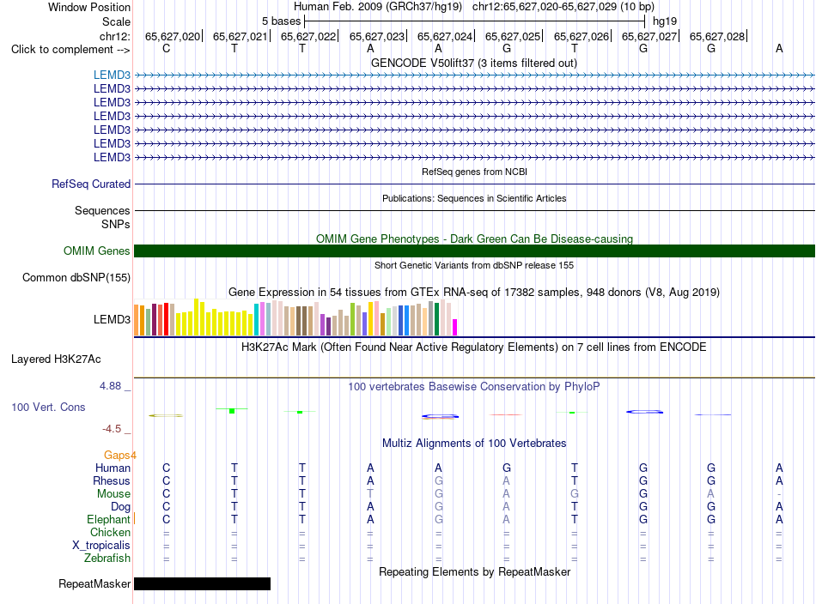
Task: Click the 'GENCODE V50lift37 (3 items filtered out)' title
Action: pyautogui.click(x=474, y=63)
